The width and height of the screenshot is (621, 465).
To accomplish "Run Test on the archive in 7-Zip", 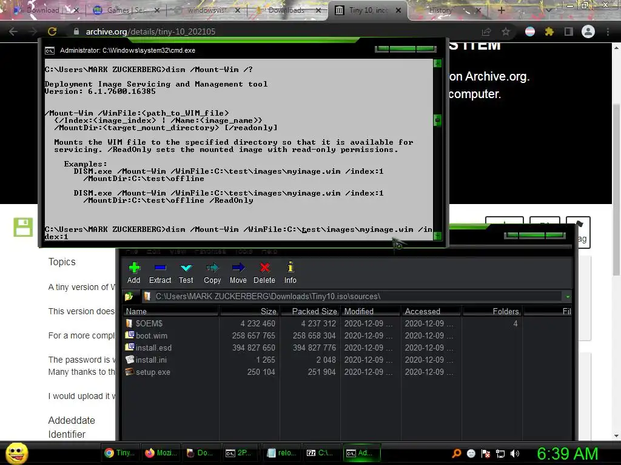I will point(186,273).
